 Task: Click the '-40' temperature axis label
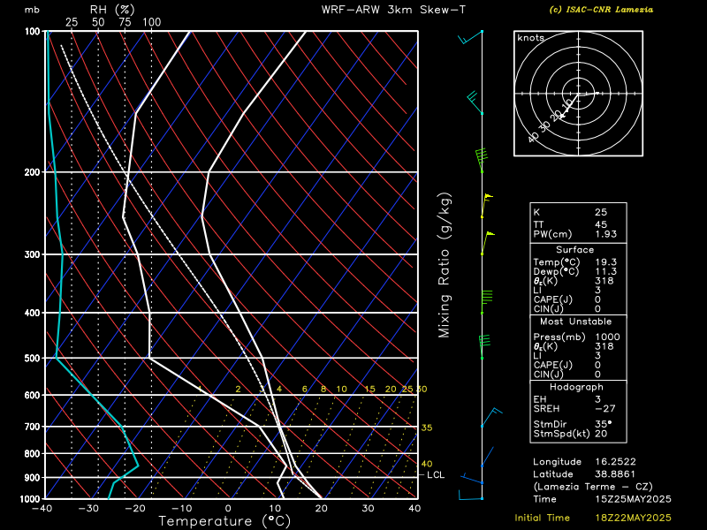click(42, 509)
